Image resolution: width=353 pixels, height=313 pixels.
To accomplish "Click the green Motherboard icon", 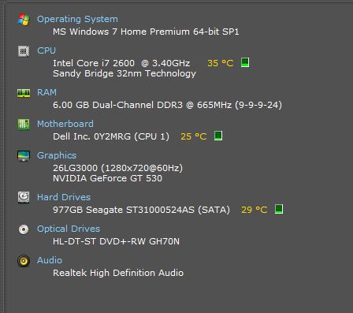I will 24,125.
